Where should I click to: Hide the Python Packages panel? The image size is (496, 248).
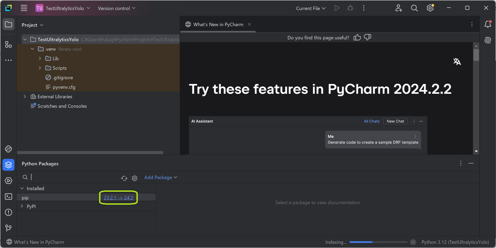(471, 163)
